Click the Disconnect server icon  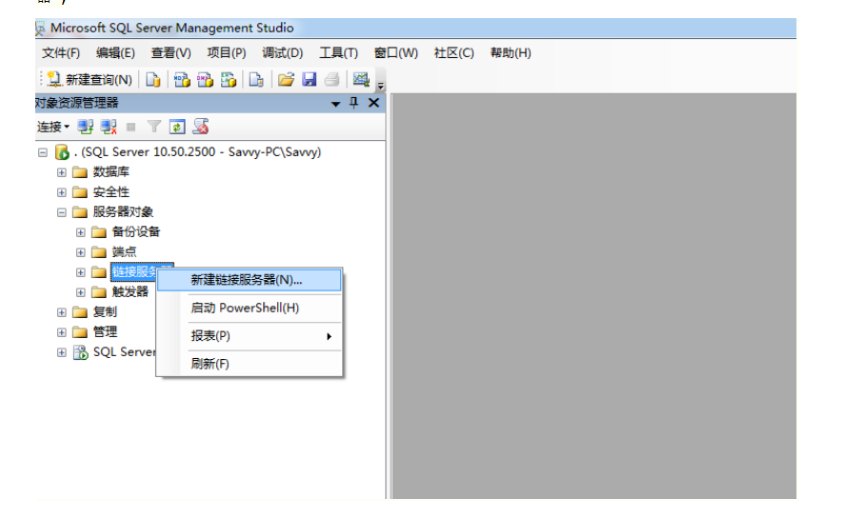(109, 127)
